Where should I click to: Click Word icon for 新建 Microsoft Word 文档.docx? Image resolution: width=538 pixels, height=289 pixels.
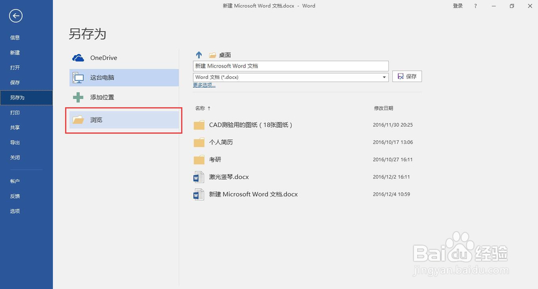coord(199,194)
